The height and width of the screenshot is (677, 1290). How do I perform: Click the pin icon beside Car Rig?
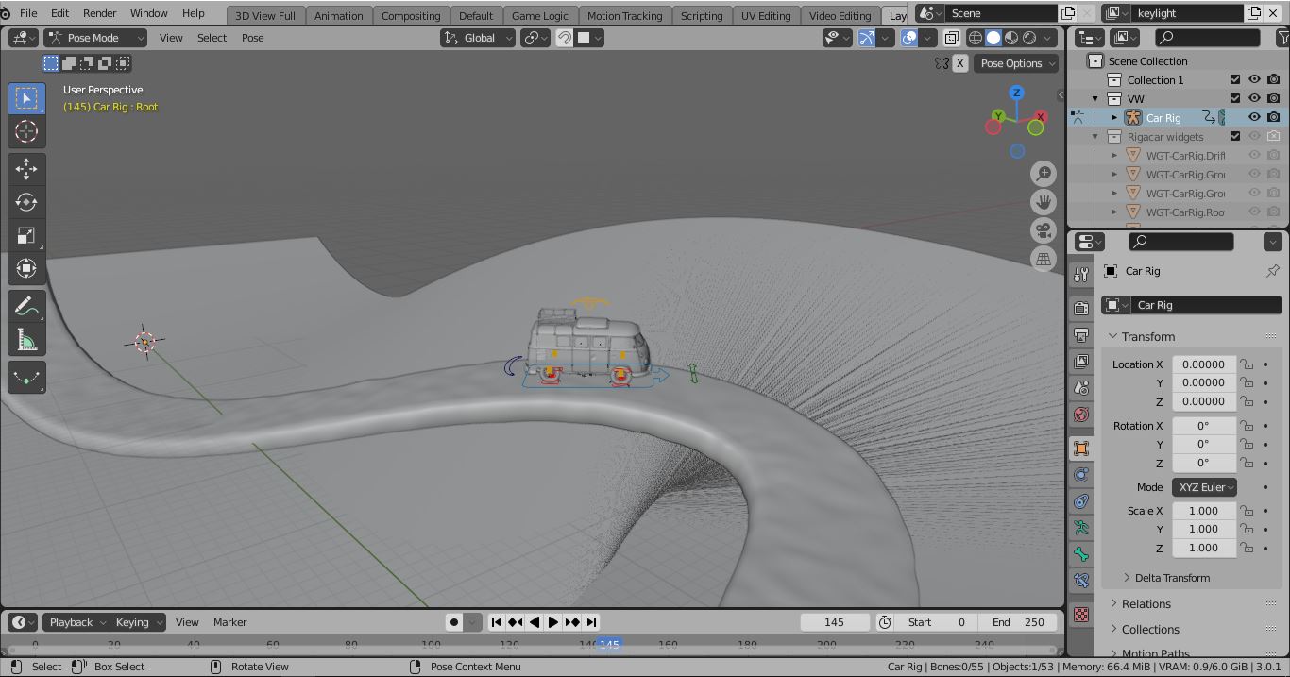[x=1272, y=271]
